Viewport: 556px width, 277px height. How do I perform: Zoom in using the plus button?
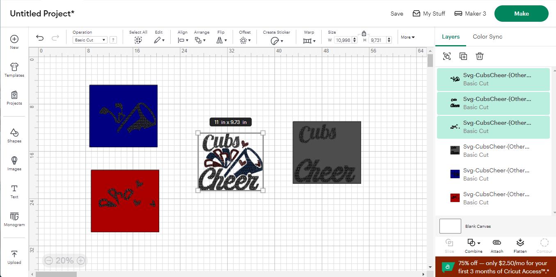81,261
